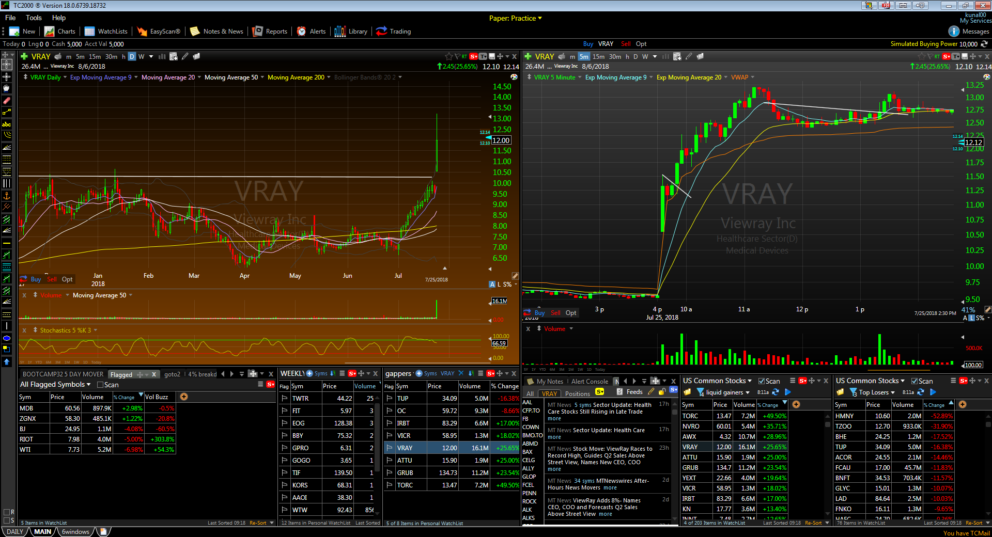Switch to the DAILY layout tab
992x537 pixels.
coord(14,532)
